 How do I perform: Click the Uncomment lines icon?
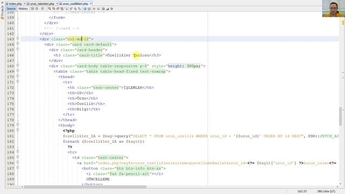tap(107, 9)
